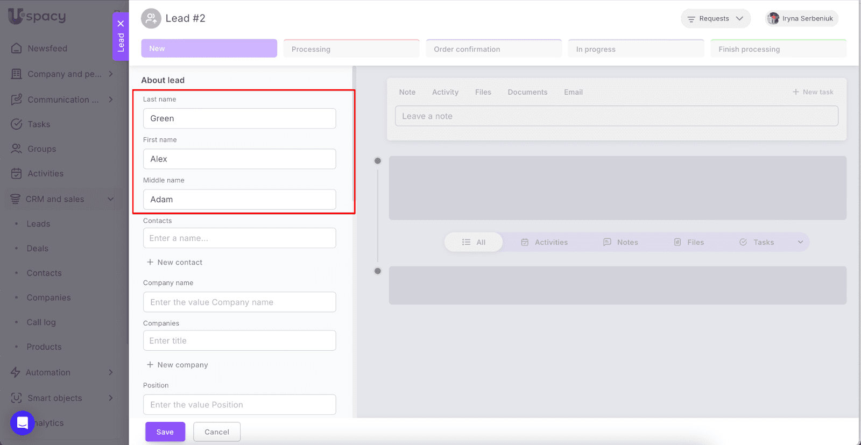The height and width of the screenshot is (445, 861).
Task: Collapse the CRM and sales section
Action: [111, 199]
